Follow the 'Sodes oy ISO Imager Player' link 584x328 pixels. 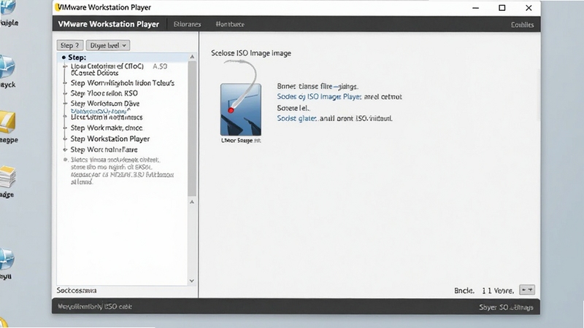click(319, 97)
